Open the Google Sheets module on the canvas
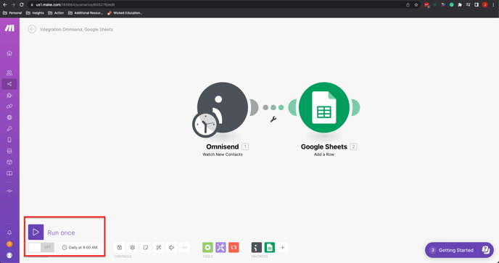 coord(324,107)
